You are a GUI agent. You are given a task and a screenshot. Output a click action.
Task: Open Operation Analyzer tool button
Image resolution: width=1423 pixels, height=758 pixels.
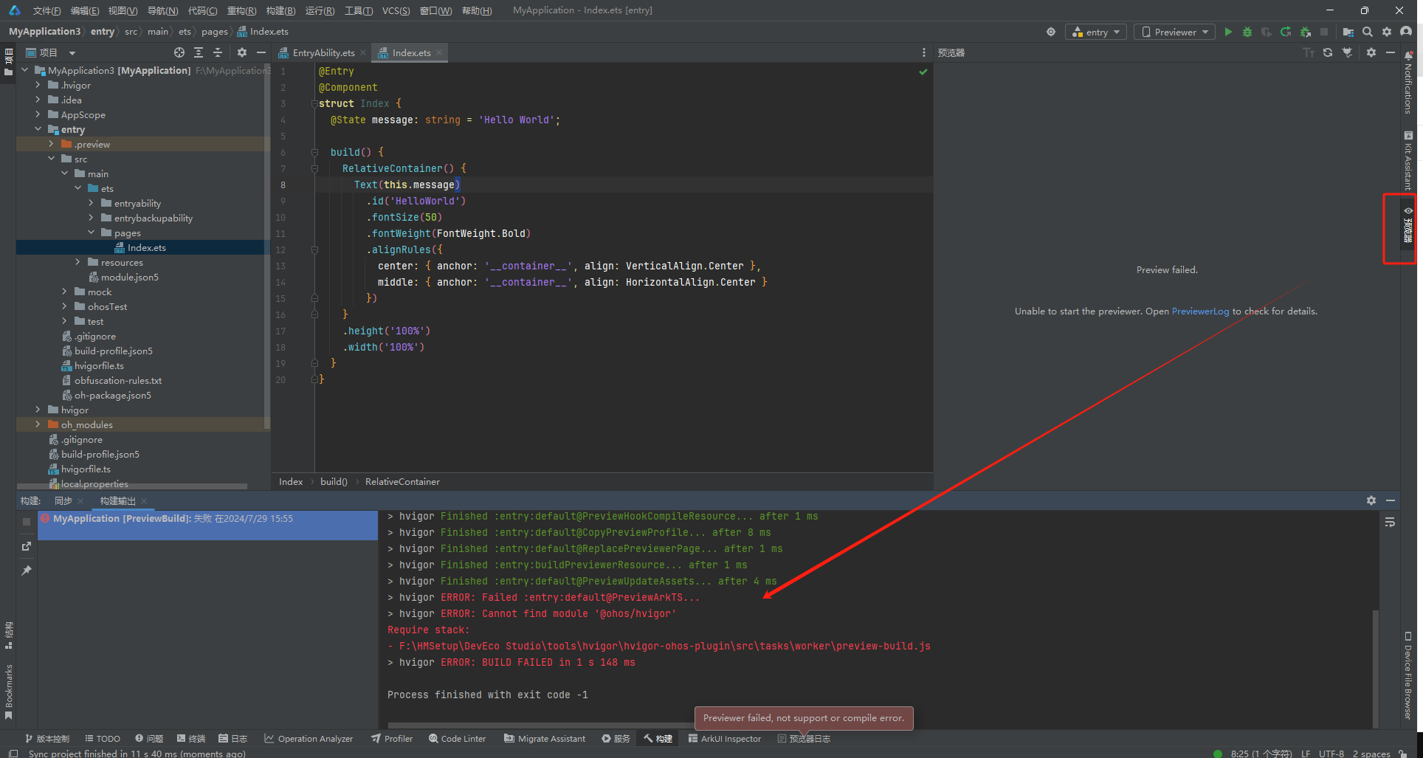(309, 739)
